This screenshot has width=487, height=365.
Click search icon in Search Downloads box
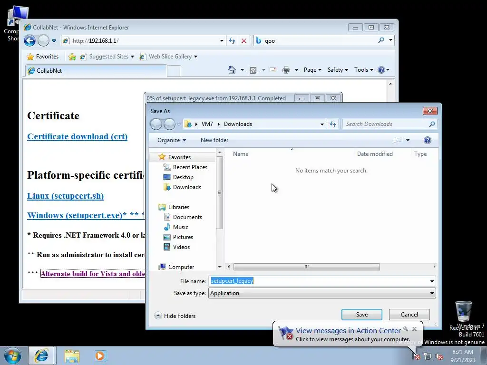[432, 124]
